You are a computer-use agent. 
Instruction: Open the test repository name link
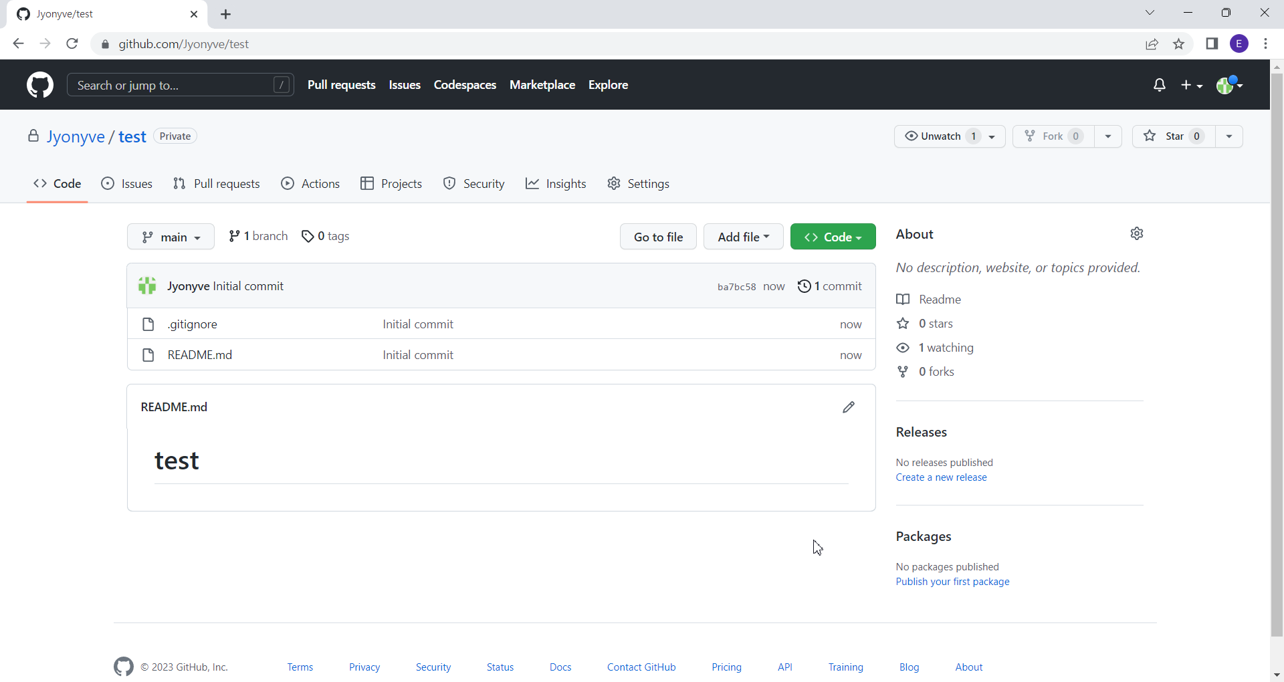point(132,136)
